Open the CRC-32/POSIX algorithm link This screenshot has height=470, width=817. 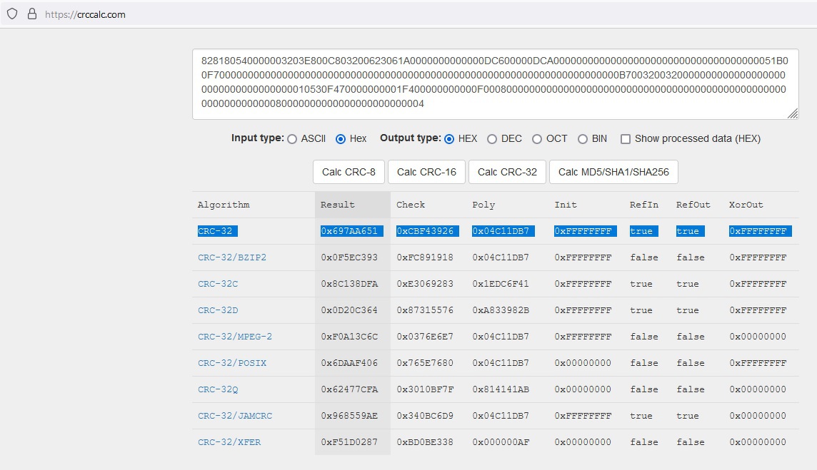point(232,363)
